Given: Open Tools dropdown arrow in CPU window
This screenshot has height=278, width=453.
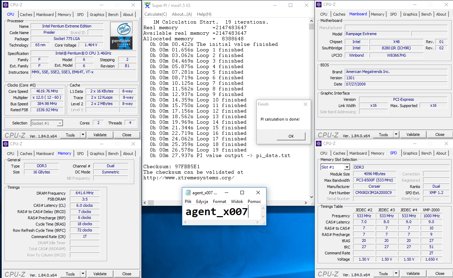Looking at the screenshot, I should [x=83, y=135].
